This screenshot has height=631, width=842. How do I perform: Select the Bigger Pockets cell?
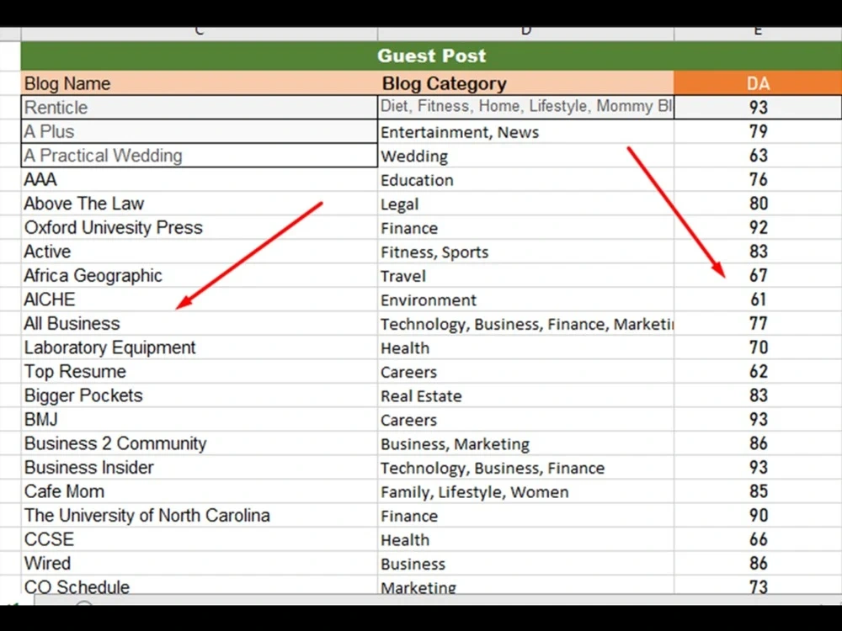[200, 395]
